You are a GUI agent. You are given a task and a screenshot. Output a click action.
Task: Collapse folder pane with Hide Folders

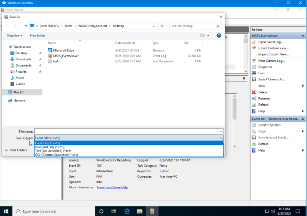tap(16, 150)
